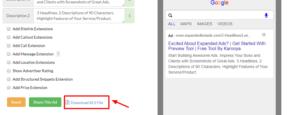This screenshot has width=287, height=115.
Task: Open the IMAGES tab
Action: [x=205, y=24]
